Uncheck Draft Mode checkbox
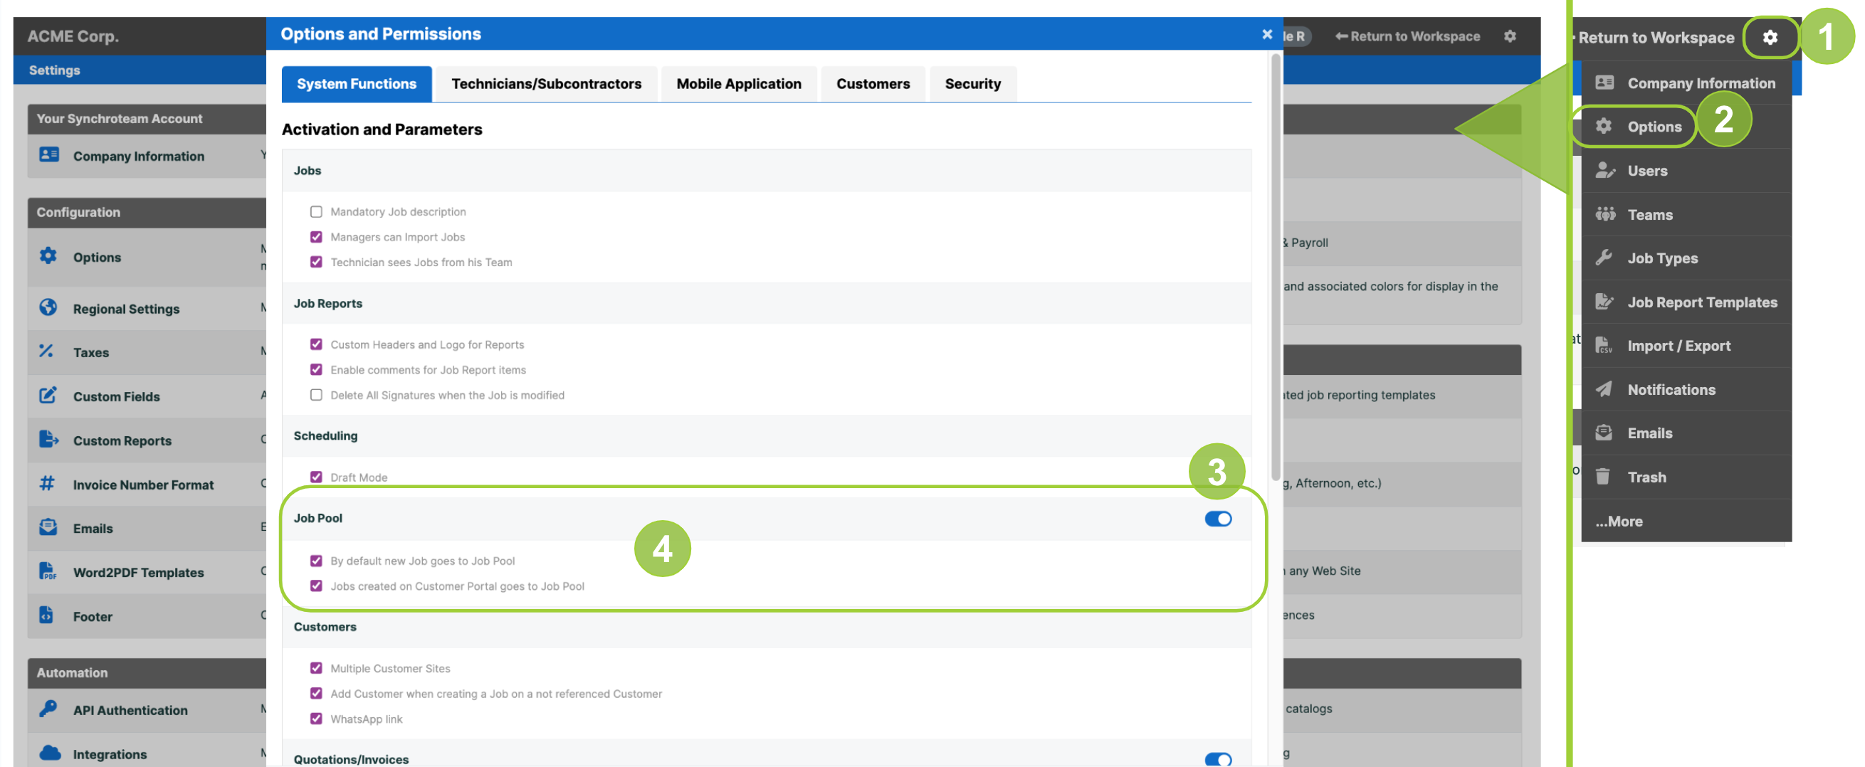The image size is (1865, 767). (316, 477)
